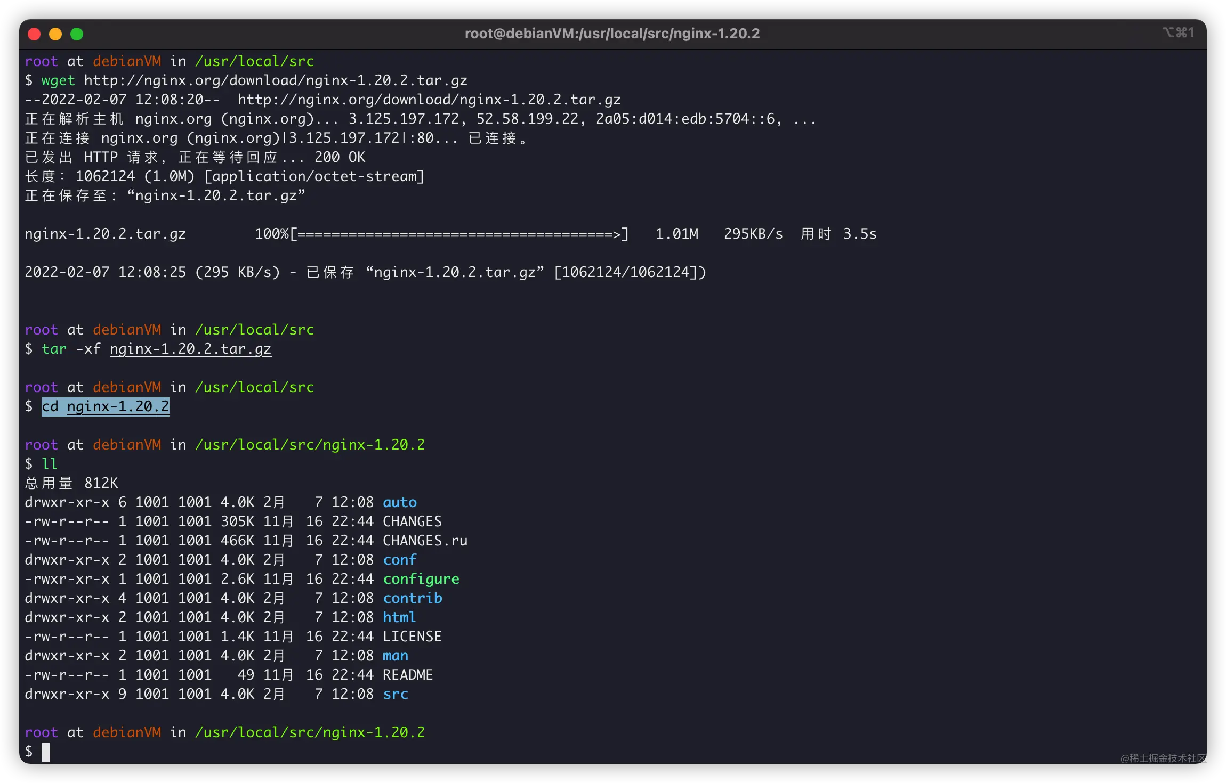
Task: Click the underlined nginx-1.20.2.tar.gz in tar command
Action: point(190,349)
